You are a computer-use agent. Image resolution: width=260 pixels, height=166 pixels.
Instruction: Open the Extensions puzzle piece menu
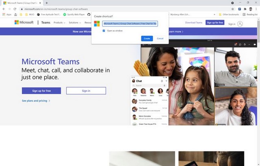pos(245,9)
